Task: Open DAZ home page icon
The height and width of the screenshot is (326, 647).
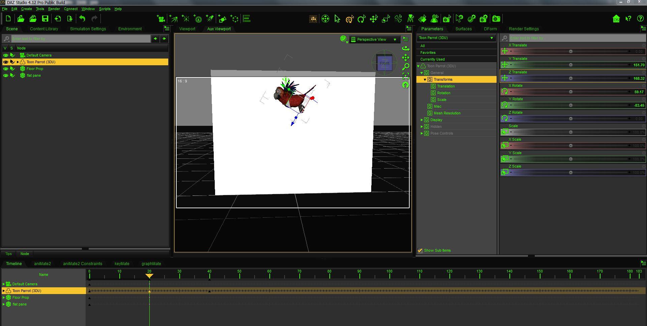Action: tap(616, 19)
